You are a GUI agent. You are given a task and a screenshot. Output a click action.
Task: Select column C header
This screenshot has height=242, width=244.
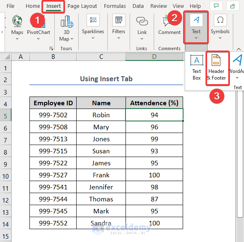pyautogui.click(x=101, y=57)
